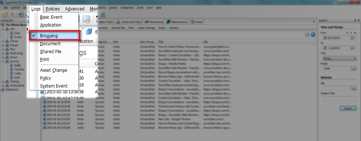Select Anita computer in tree
This screenshot has width=361, height=141.
17,65
